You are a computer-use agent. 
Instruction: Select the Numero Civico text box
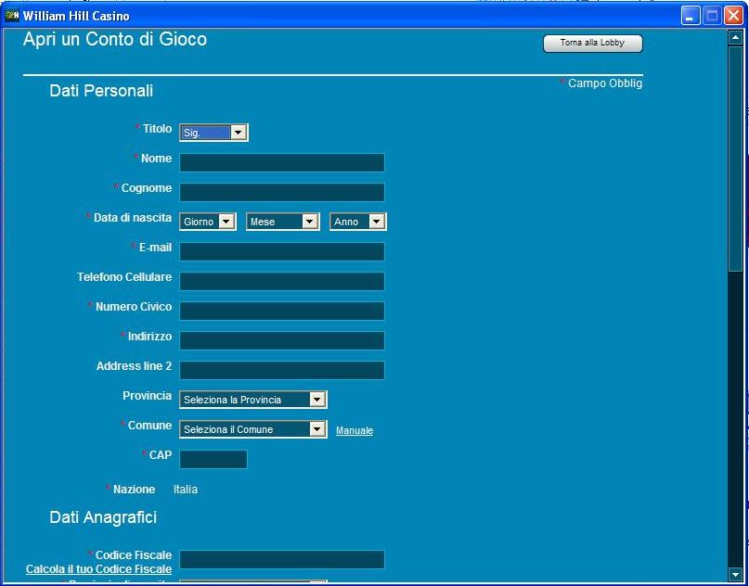[x=282, y=311]
